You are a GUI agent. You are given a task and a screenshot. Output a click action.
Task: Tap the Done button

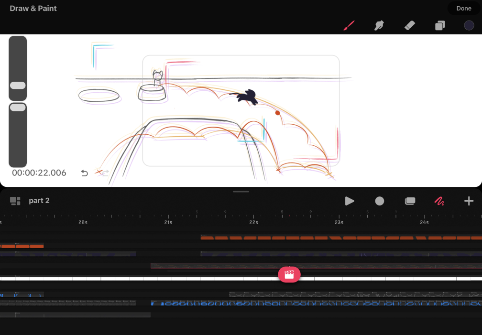[463, 8]
